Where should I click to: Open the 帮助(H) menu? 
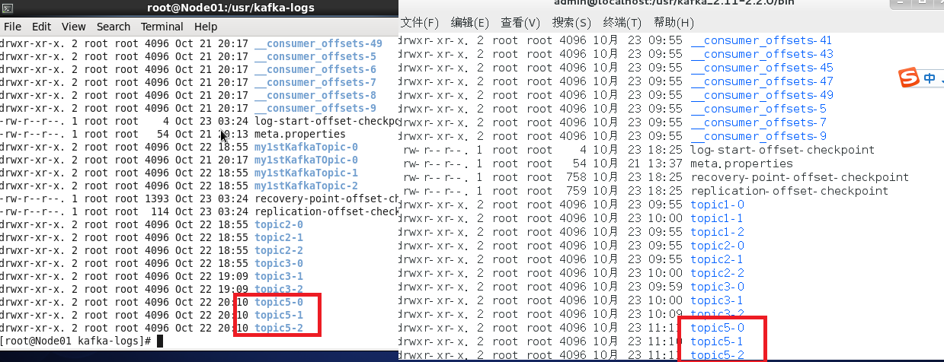[674, 23]
